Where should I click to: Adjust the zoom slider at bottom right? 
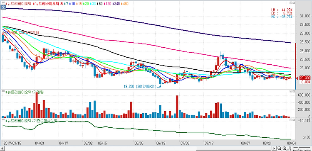click(298, 149)
